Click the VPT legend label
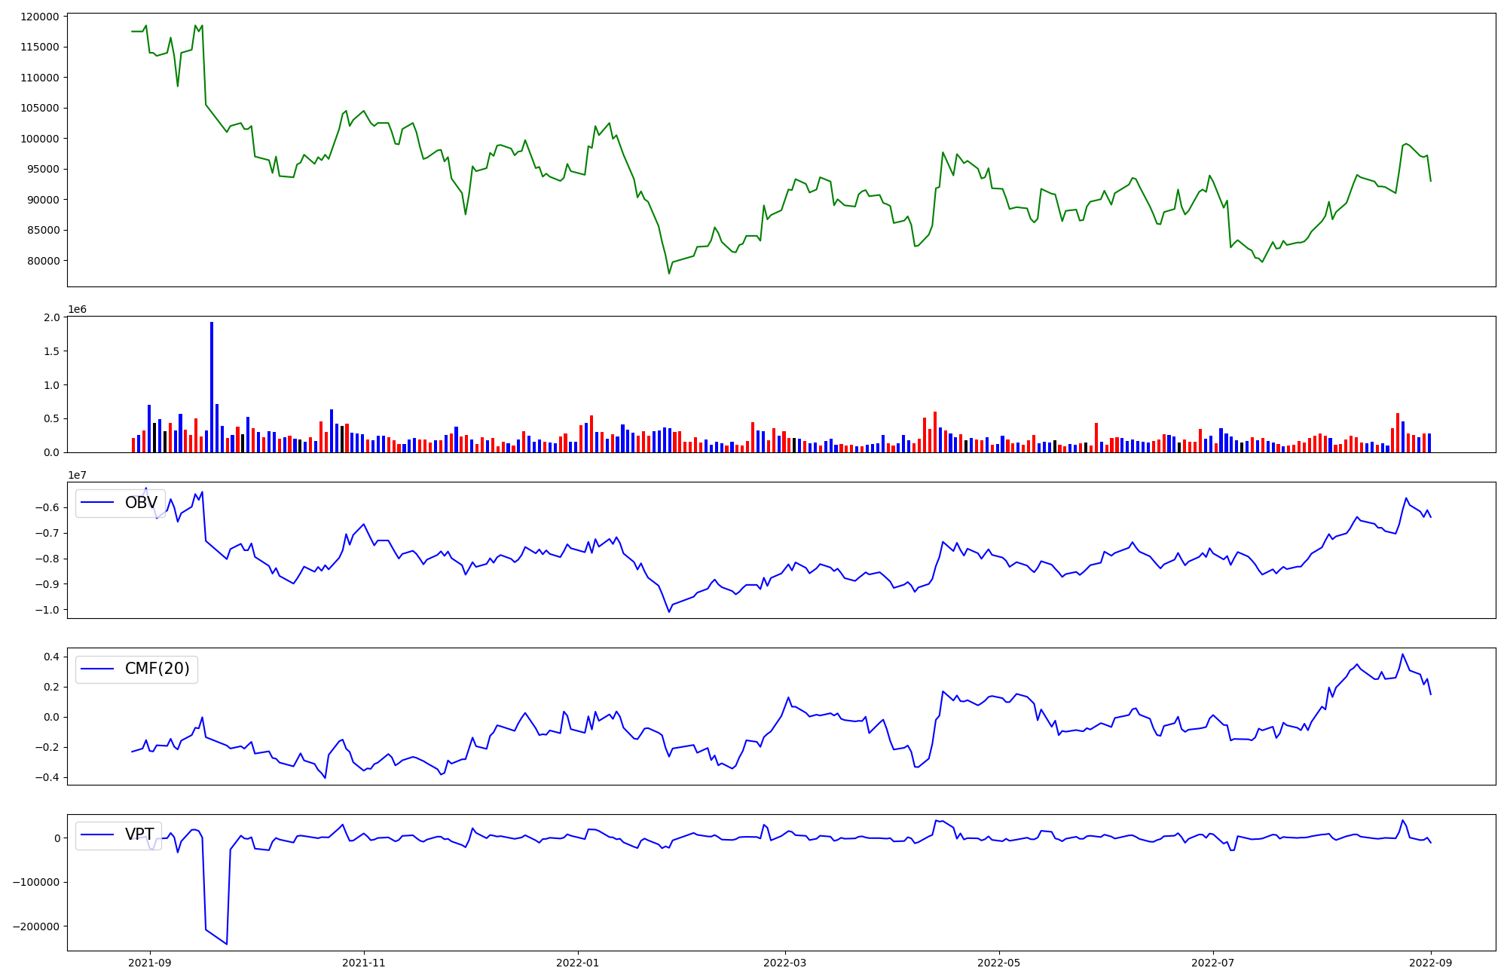 139,835
